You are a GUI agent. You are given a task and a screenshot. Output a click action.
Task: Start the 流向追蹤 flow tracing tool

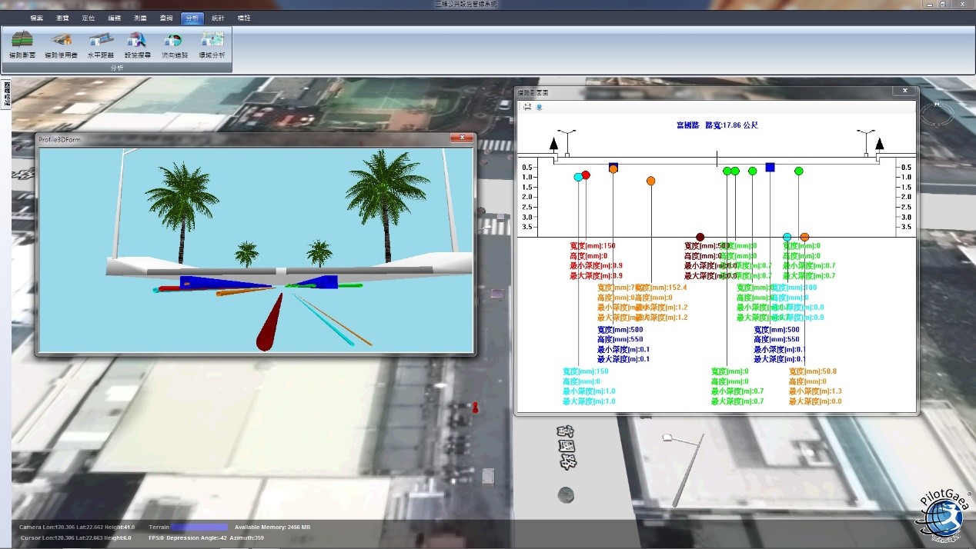[174, 45]
